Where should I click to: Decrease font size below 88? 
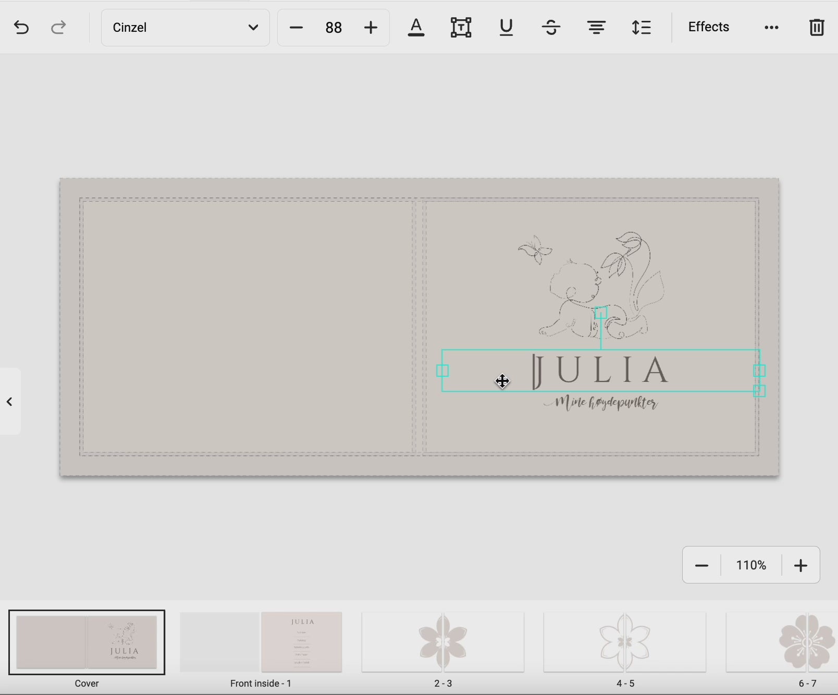click(x=296, y=28)
